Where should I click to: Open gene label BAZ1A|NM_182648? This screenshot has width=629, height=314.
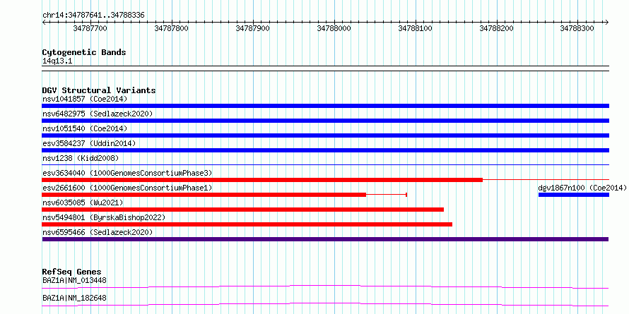74,298
